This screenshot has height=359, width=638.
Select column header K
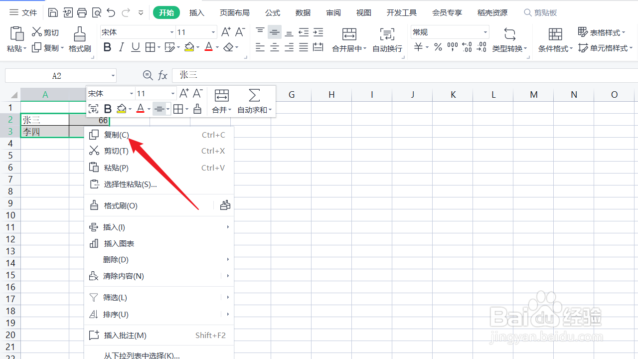pyautogui.click(x=453, y=94)
